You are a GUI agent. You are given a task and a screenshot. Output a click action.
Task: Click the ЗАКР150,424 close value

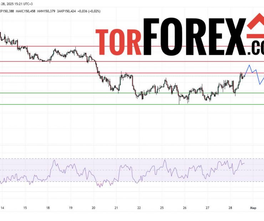click(x=66, y=11)
